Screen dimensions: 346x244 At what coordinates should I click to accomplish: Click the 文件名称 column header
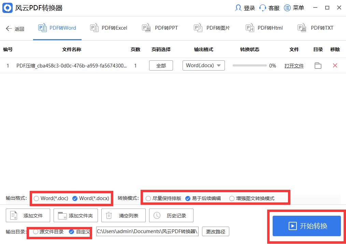tap(72, 49)
